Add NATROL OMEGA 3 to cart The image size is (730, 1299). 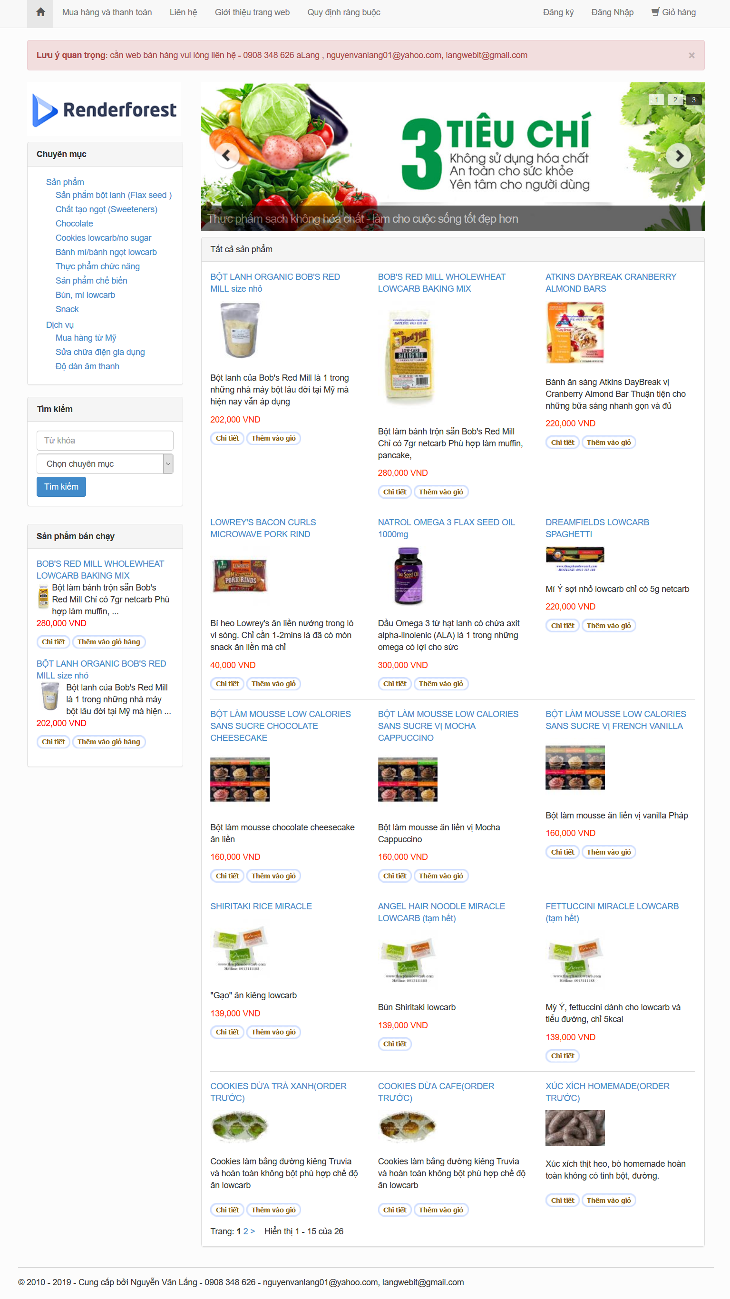click(x=441, y=684)
